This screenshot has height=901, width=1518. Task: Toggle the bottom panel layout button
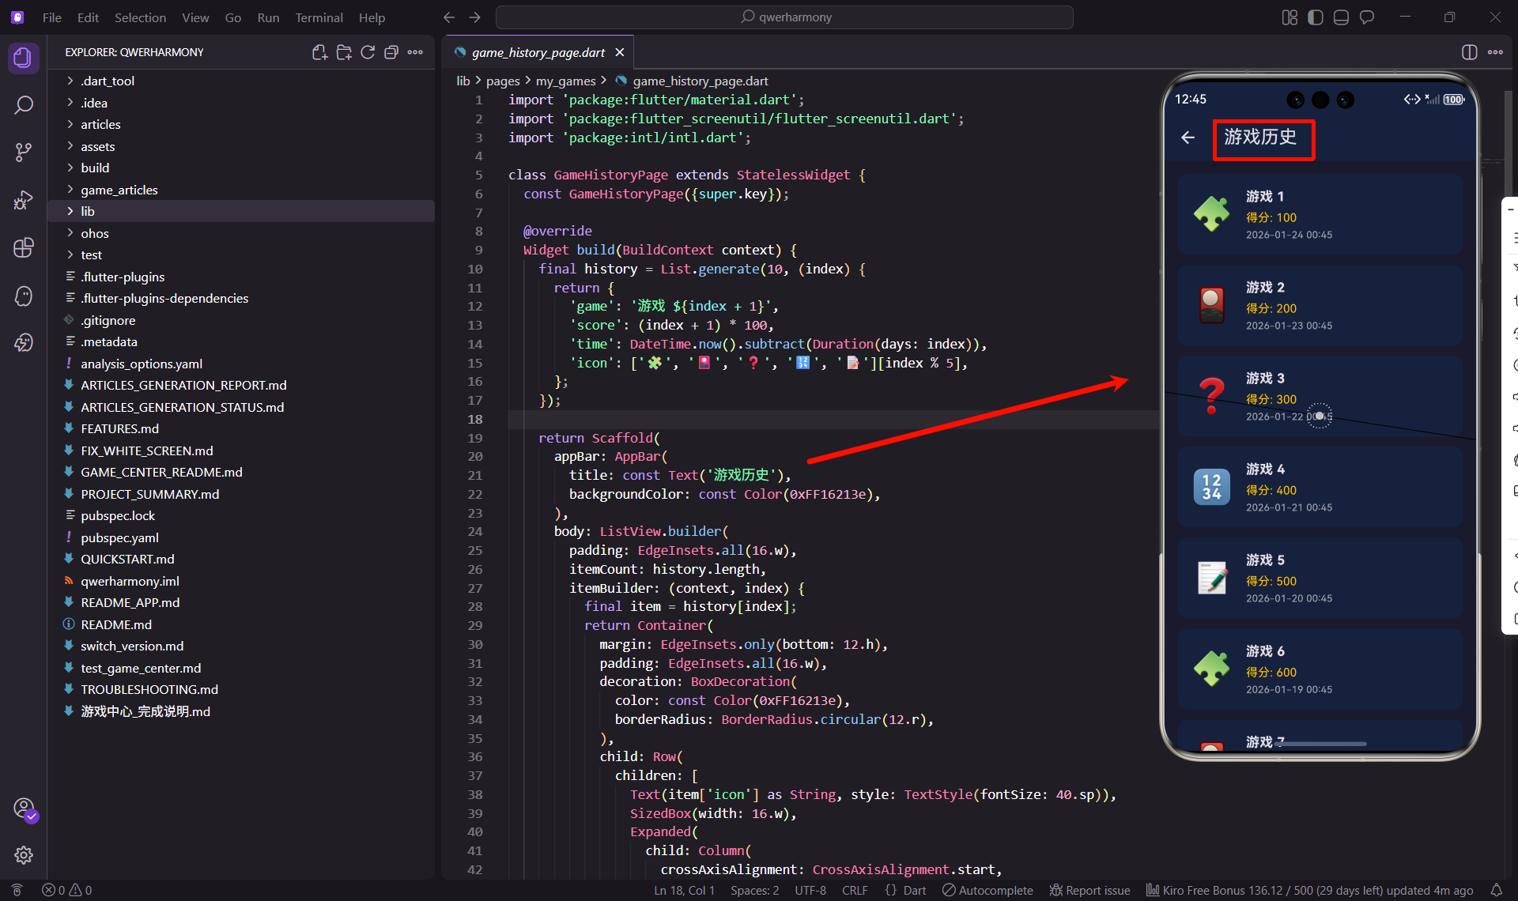(x=1341, y=17)
